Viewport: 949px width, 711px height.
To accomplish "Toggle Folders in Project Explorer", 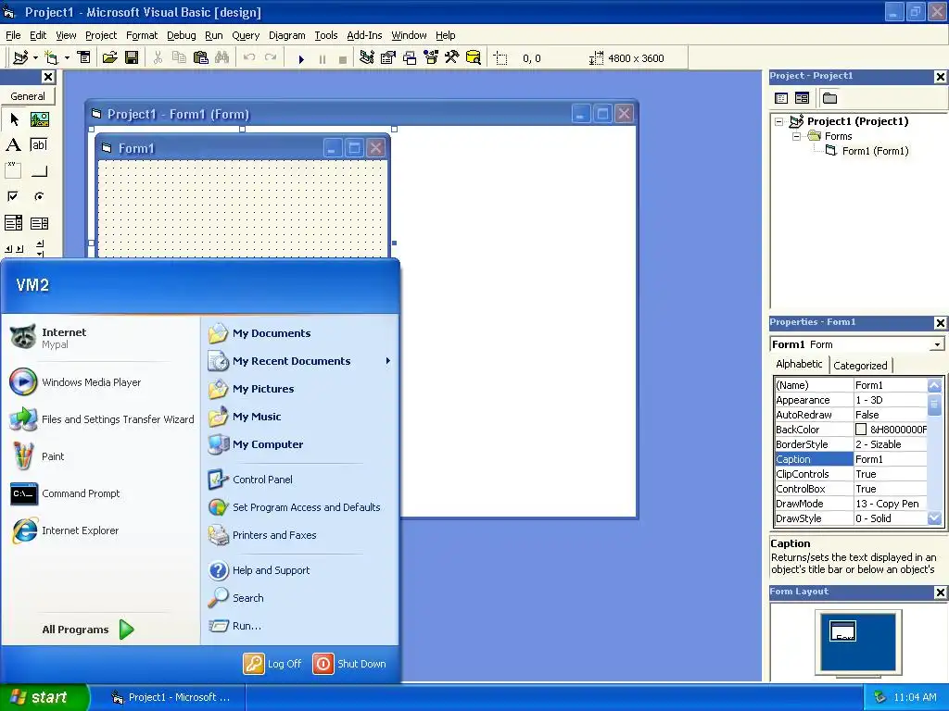I will pyautogui.click(x=829, y=98).
